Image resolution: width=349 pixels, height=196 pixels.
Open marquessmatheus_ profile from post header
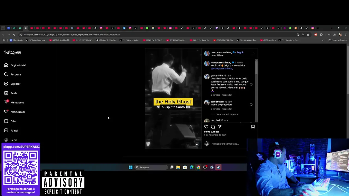click(221, 52)
